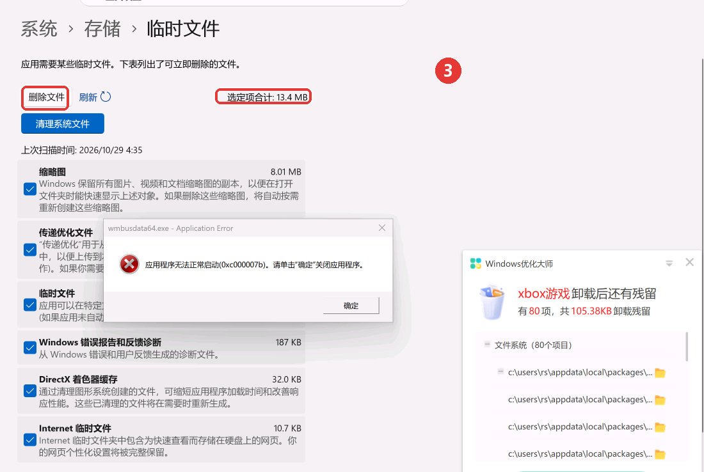Uncheck the Internet 临时文件 checkbox
This screenshot has width=704, height=472.
pos(30,439)
